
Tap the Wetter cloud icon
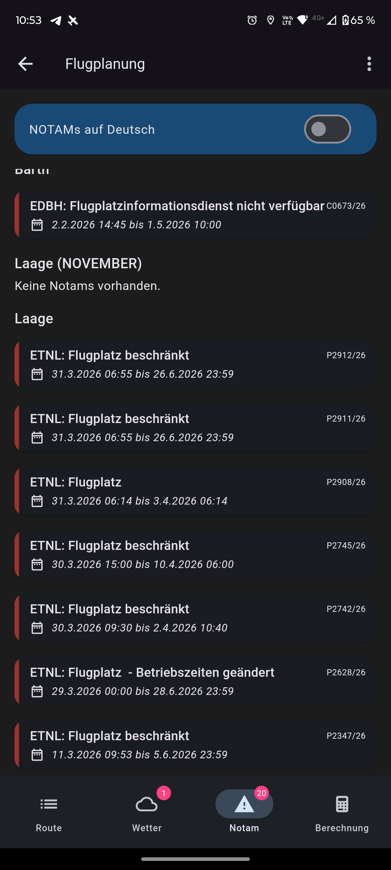(x=147, y=804)
